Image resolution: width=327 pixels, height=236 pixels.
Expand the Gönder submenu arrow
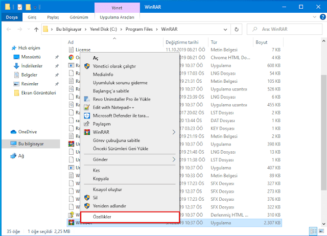point(174,159)
